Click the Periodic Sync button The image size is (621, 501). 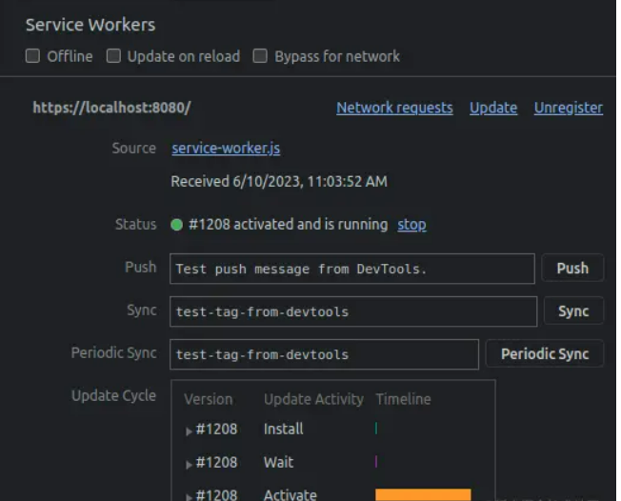point(545,353)
